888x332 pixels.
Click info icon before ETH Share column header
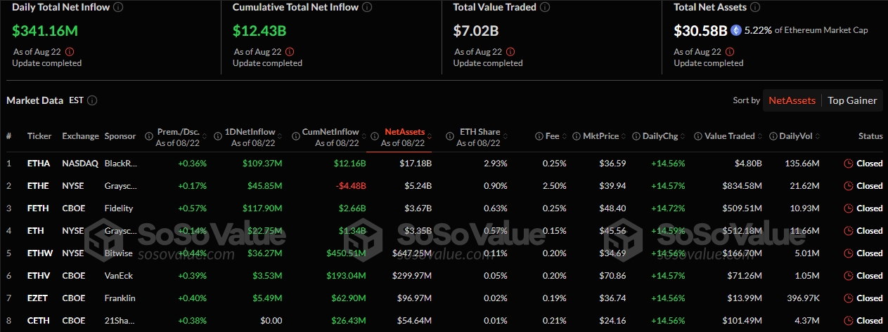tap(450, 136)
